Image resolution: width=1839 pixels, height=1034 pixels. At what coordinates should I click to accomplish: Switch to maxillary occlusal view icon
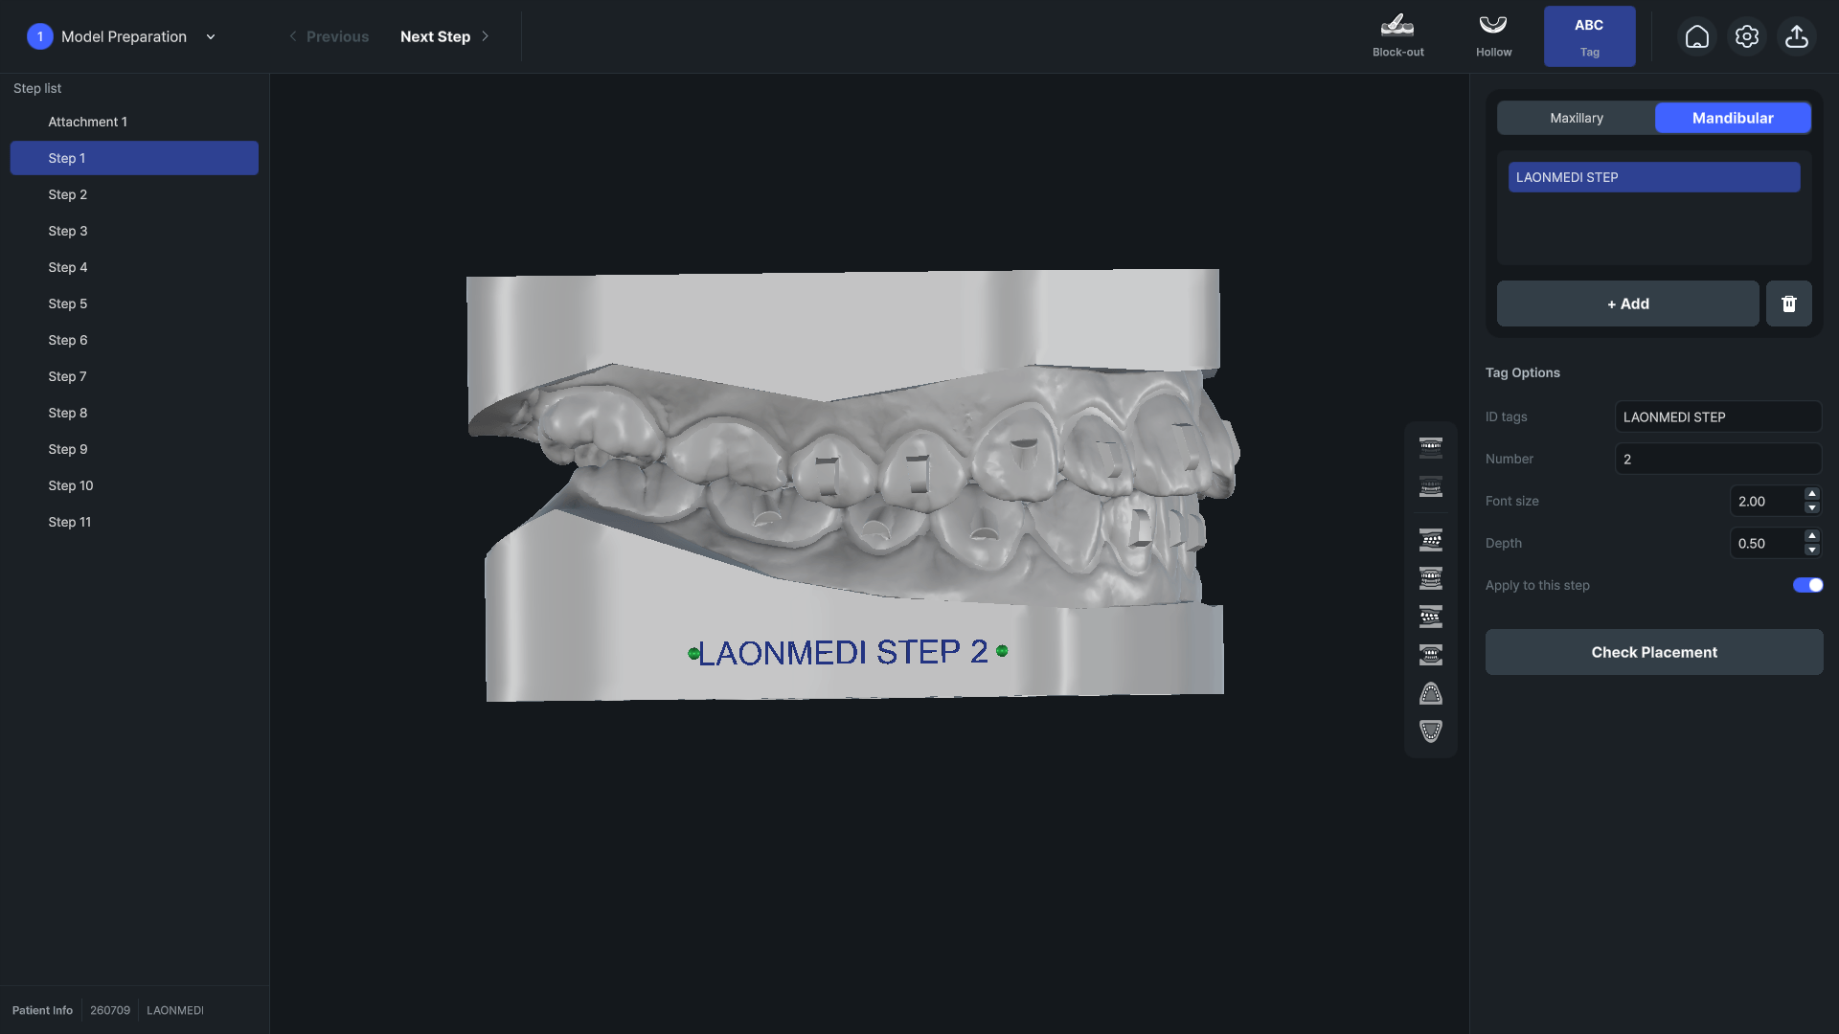pos(1430,693)
